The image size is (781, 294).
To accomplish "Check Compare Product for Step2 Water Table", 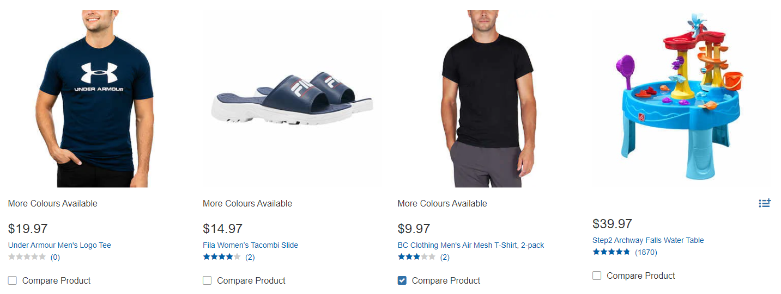I will (x=597, y=276).
